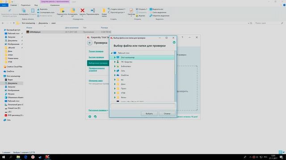Click the user account icon in the dialog tree
286x160 pixels.
tap(118, 62)
